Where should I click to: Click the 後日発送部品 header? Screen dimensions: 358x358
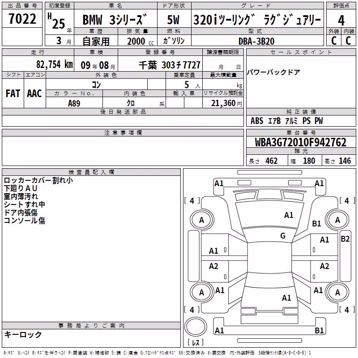point(123,111)
